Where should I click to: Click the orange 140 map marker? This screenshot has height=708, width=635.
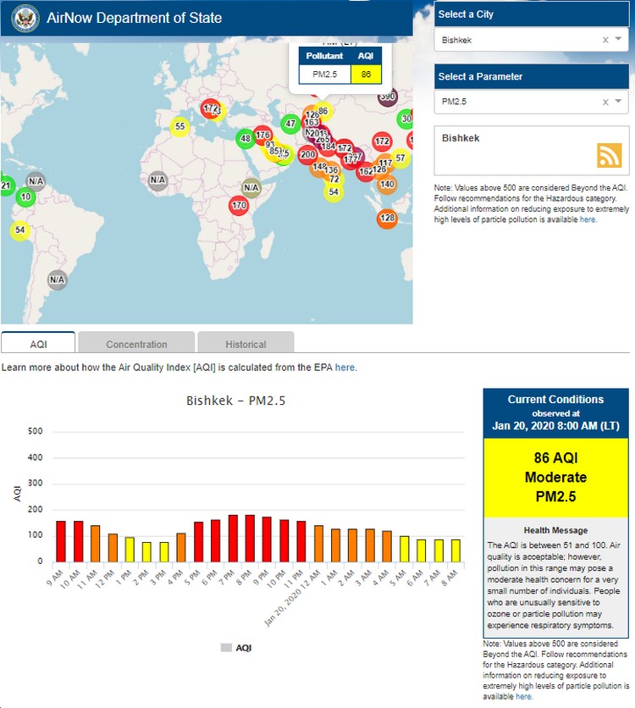coord(387,184)
